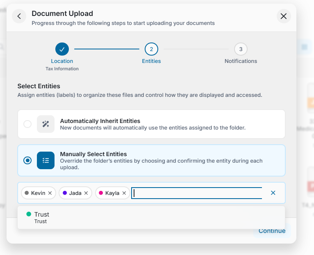Click the Manually Select Entities title
The height and width of the screenshot is (255, 314).
pos(93,154)
